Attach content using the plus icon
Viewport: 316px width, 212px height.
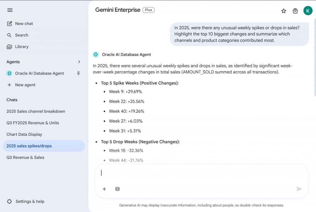[x=104, y=189]
